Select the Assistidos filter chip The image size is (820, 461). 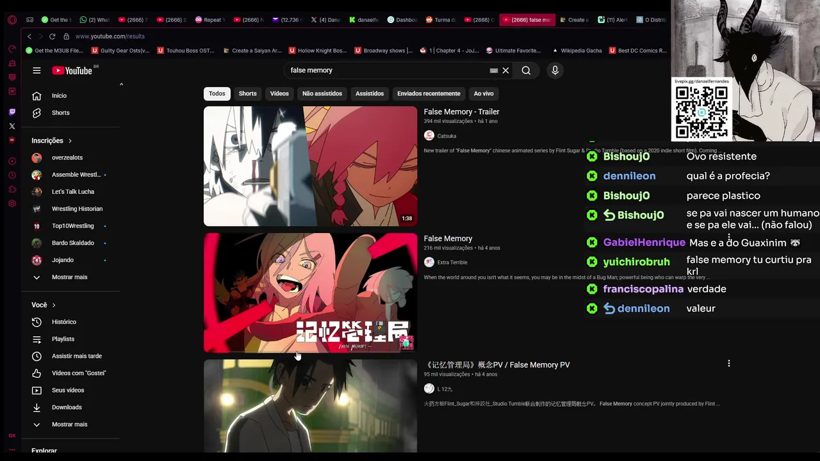click(370, 93)
